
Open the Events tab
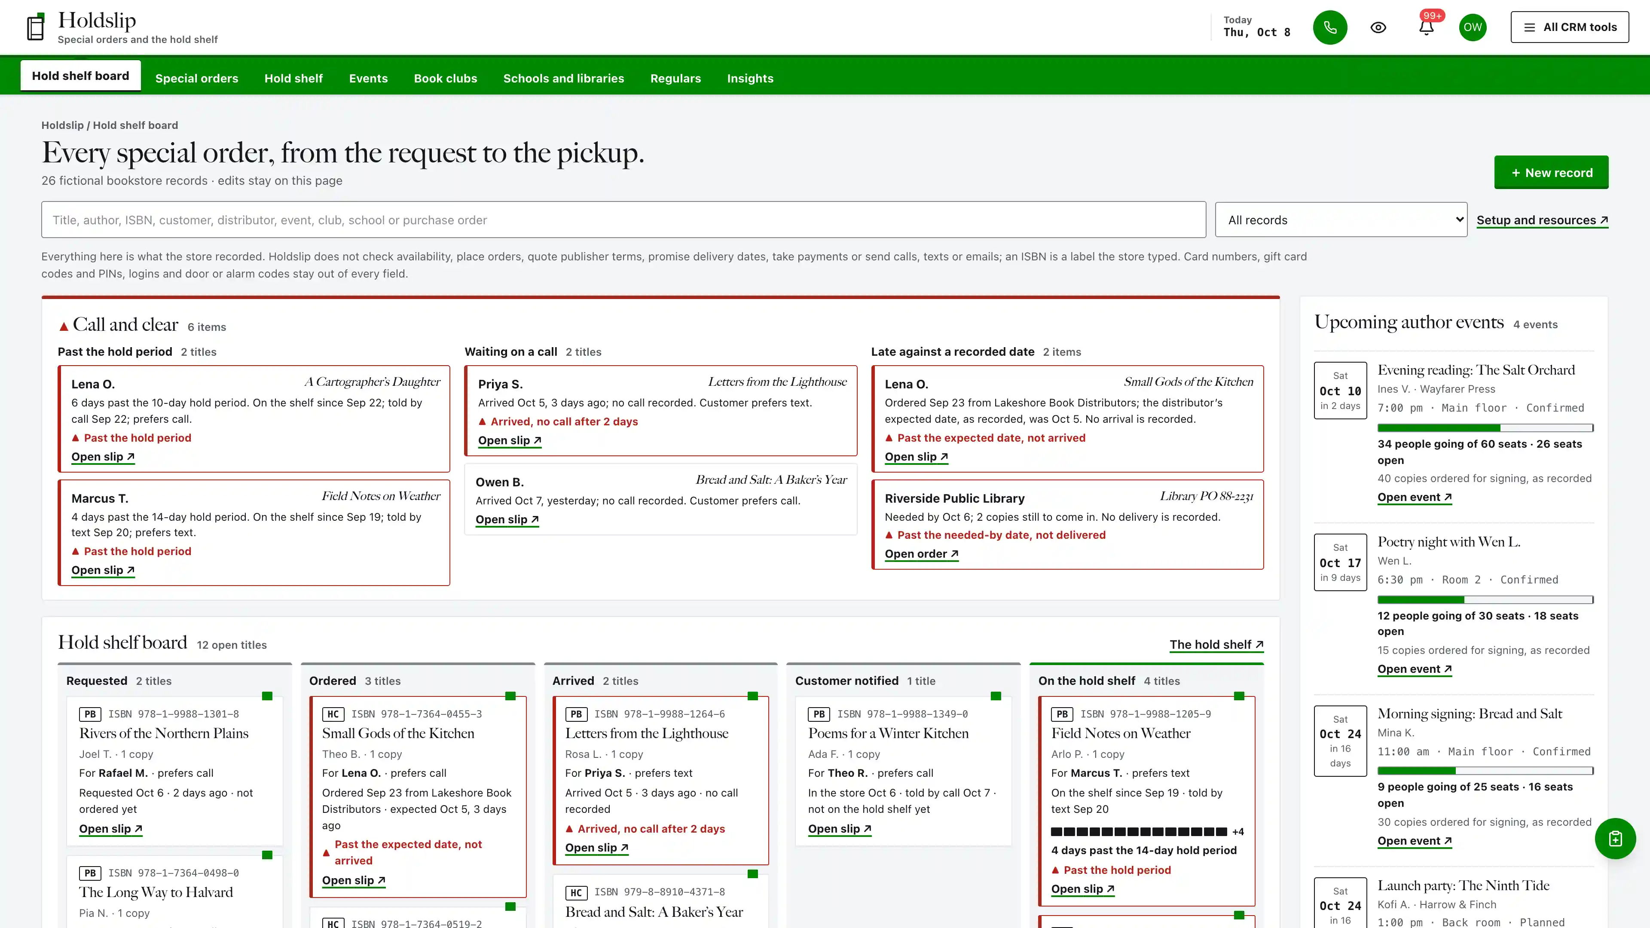pos(368,78)
